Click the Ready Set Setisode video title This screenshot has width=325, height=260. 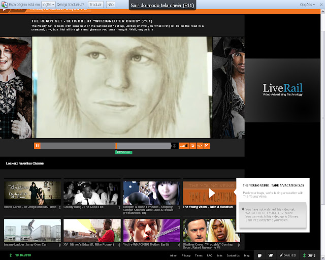[92, 21]
